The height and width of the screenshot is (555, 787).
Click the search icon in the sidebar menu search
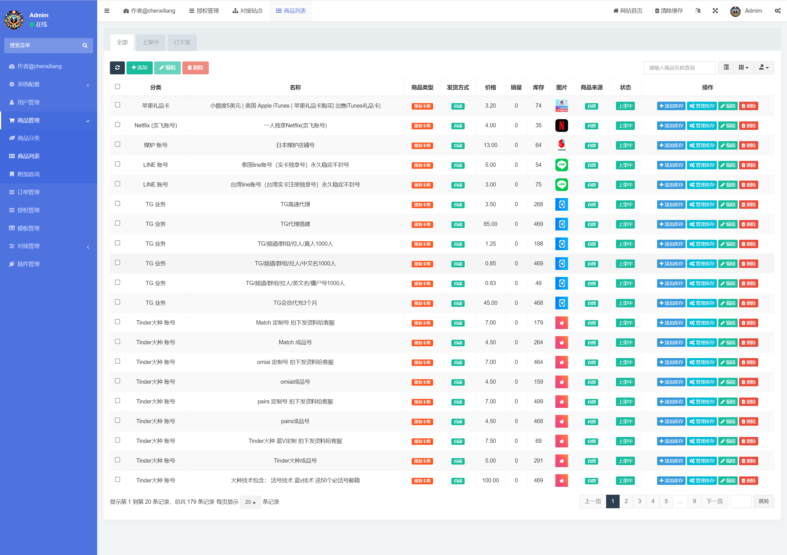click(85, 45)
